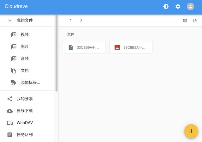
Task: Open the 音频 audio category
Action: [25, 59]
